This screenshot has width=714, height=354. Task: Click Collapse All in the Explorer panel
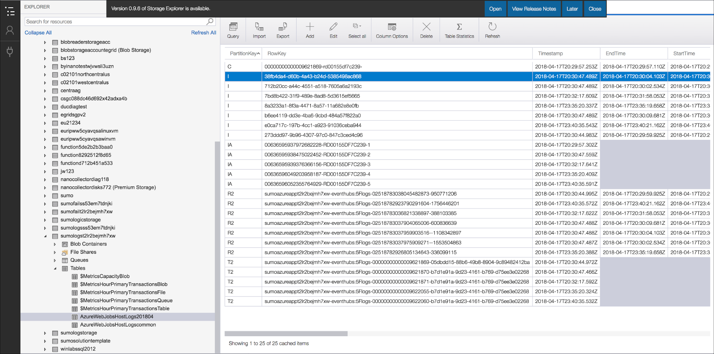[38, 32]
